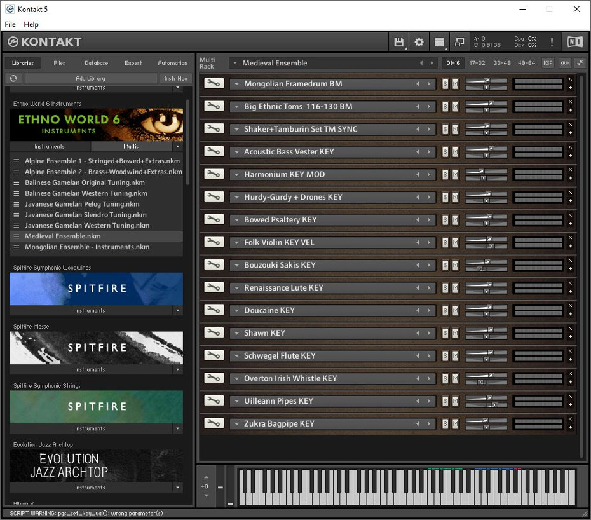This screenshot has width=591, height=520.
Task: Click the Ethno World 6 library banner
Action: 96,125
